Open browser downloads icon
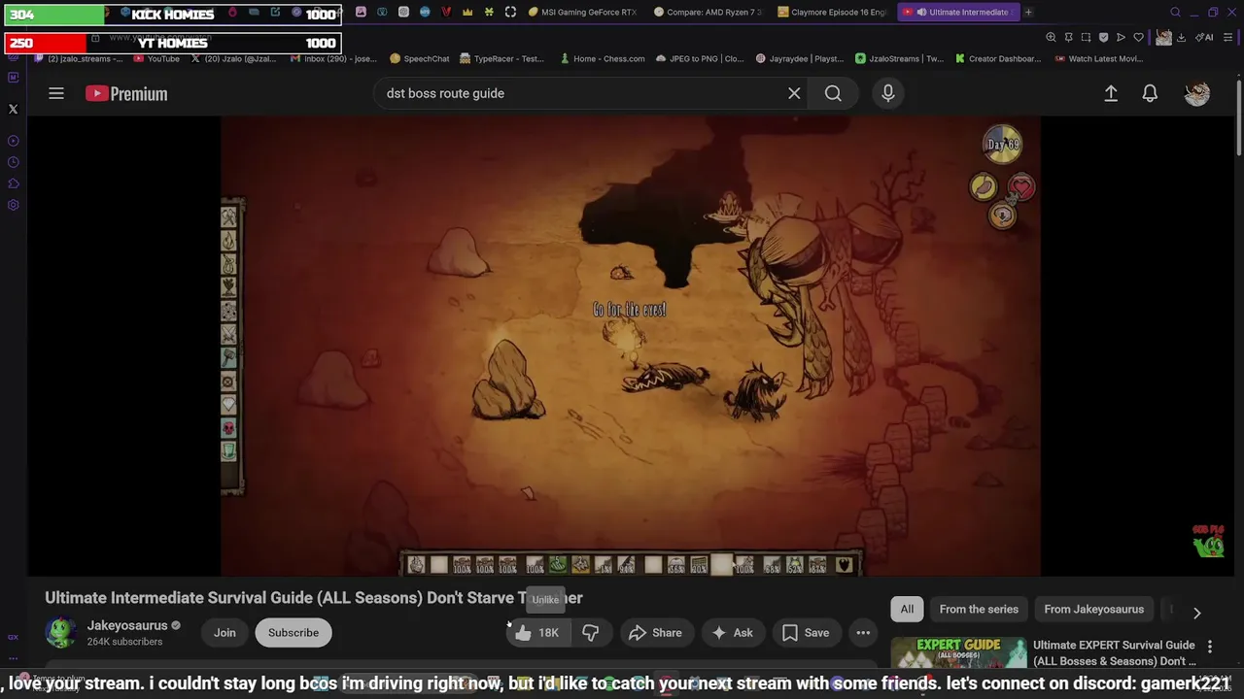 1181,37
